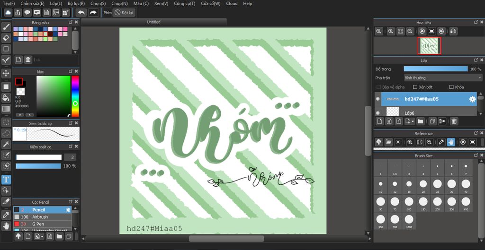The height and width of the screenshot is (250, 485).
Task: Undock the Brush Size panel
Action: (476, 156)
